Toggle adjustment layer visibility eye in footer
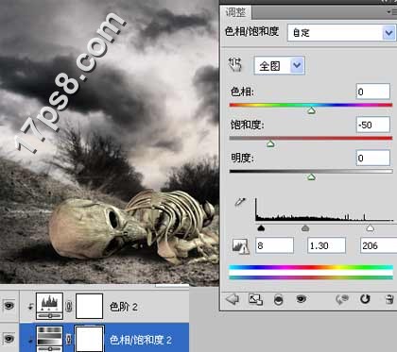This screenshot has width=397, height=352. click(x=301, y=299)
